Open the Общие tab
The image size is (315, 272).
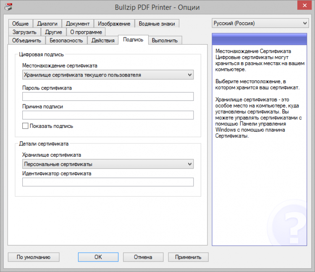(21, 24)
